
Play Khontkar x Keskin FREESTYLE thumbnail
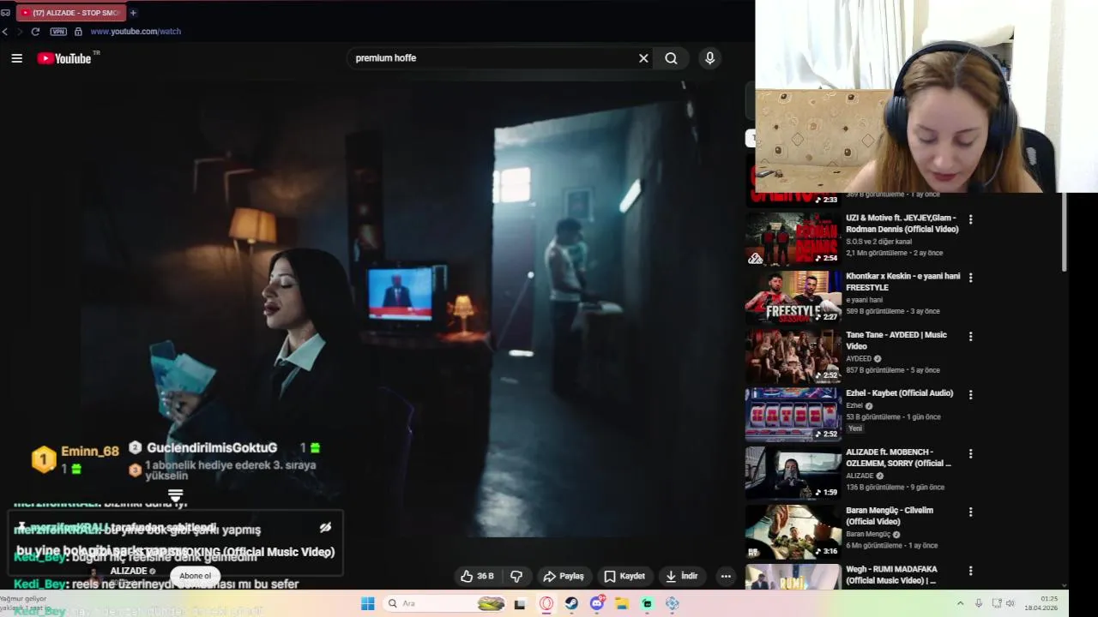(x=793, y=297)
